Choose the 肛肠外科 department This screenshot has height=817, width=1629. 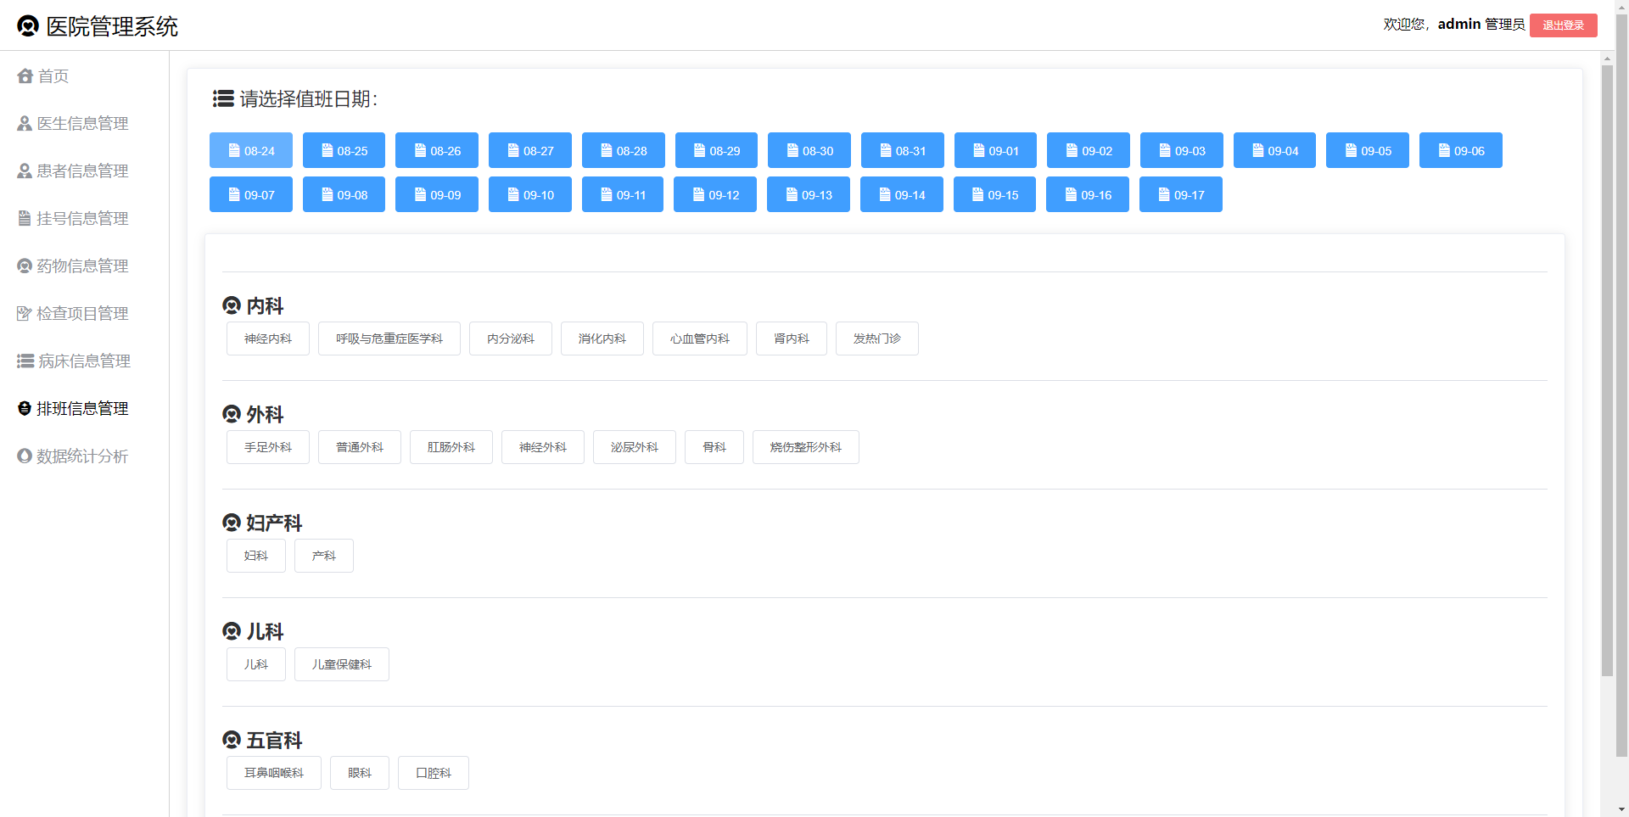coord(451,447)
